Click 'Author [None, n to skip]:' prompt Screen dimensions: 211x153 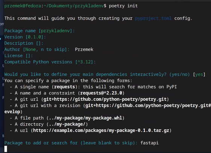pos(37,50)
